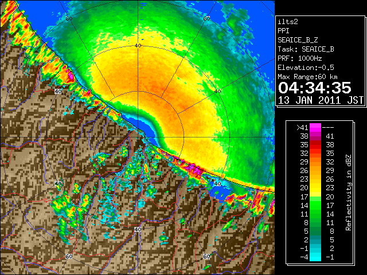Click the 04:34:35 timestamp
The width and height of the screenshot is (367, 275).
[x=315, y=88]
